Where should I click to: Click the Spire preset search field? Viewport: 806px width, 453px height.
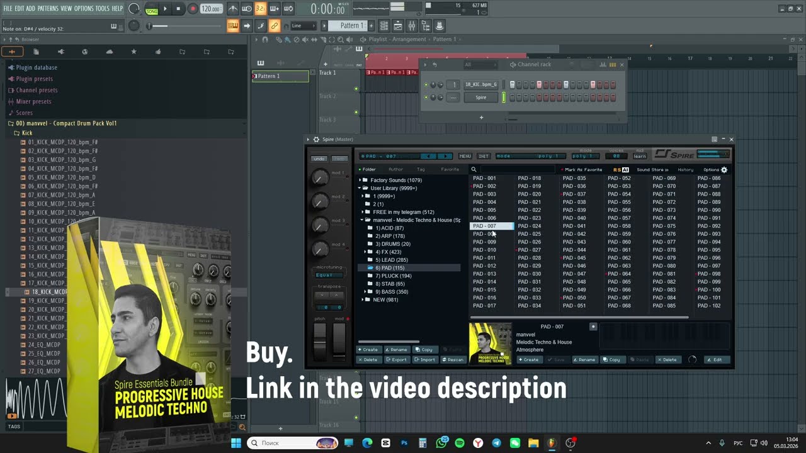(518, 169)
